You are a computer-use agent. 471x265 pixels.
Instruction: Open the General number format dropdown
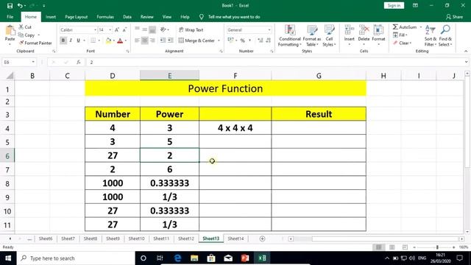tap(269, 29)
